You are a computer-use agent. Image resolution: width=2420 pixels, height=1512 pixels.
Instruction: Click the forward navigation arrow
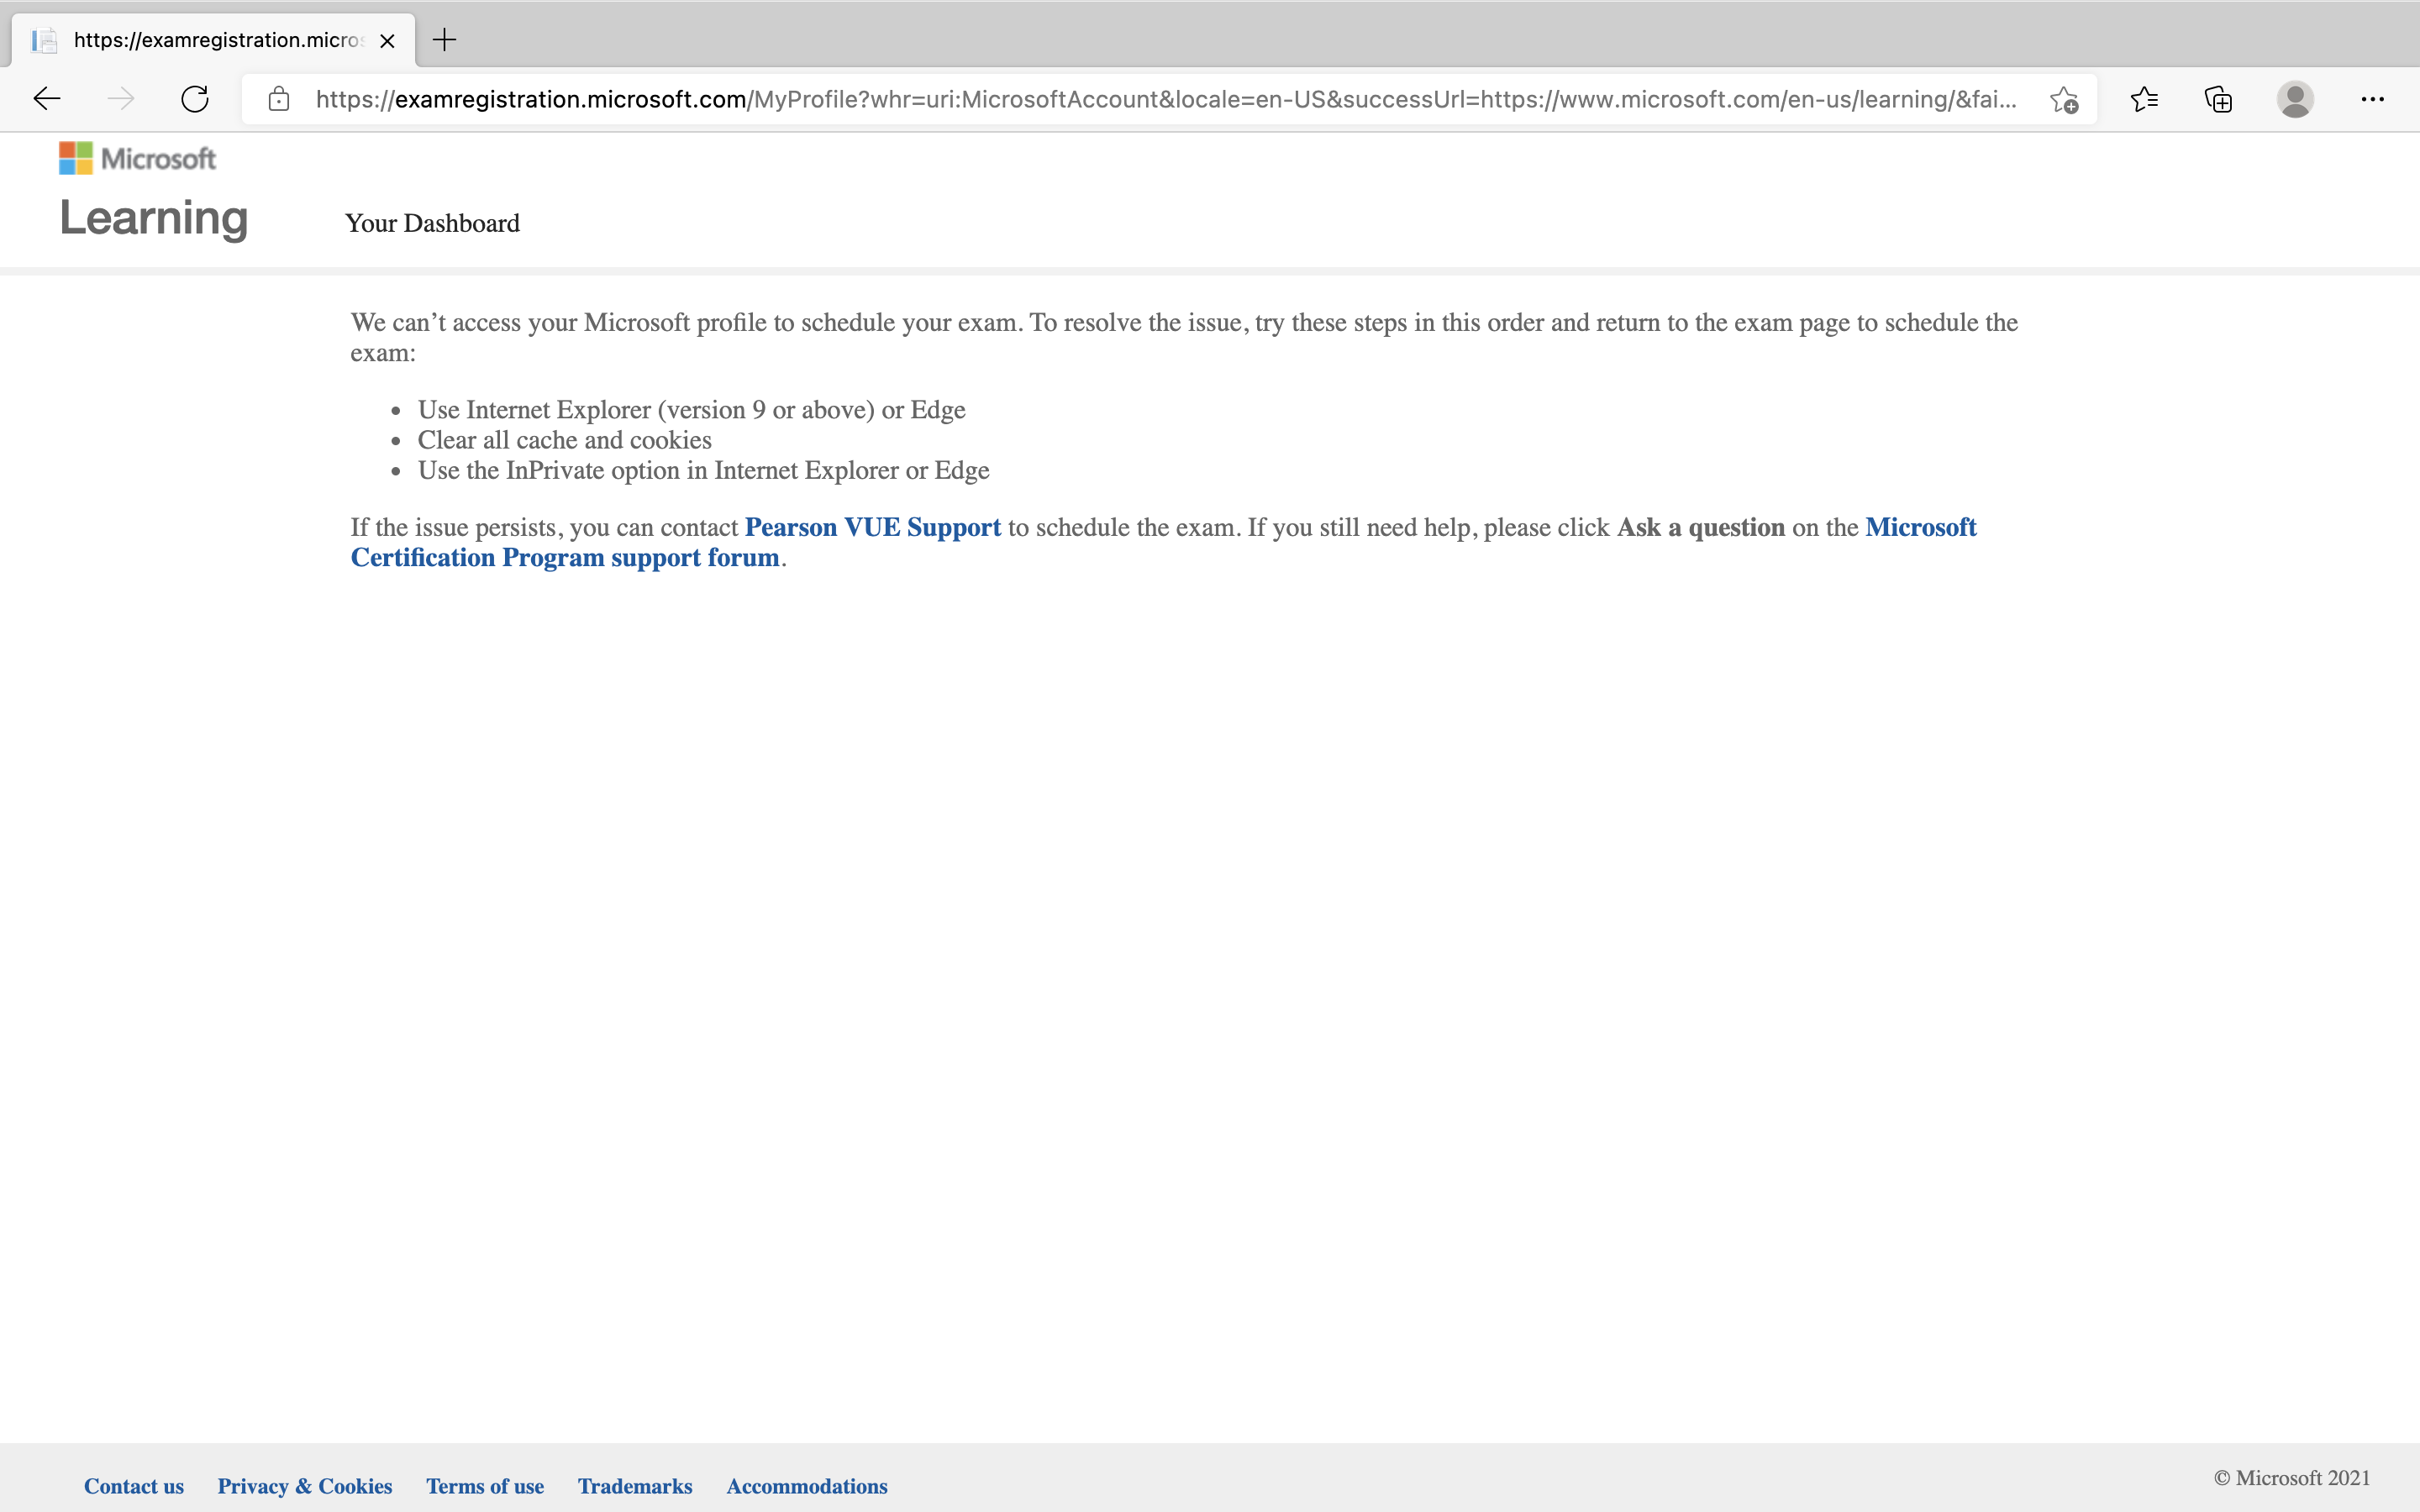pyautogui.click(x=121, y=98)
